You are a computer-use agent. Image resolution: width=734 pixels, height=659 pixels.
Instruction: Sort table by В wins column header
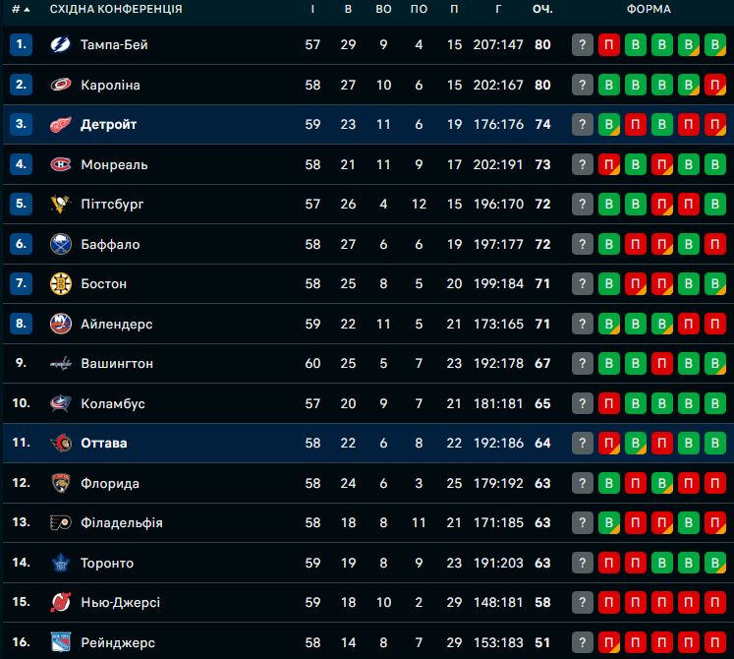348,9
